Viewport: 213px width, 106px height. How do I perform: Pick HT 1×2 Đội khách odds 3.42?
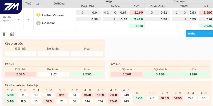[160, 74]
